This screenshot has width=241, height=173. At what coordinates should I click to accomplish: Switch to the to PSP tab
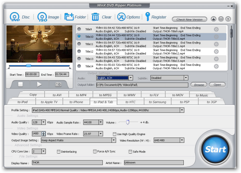[x=185, y=102]
